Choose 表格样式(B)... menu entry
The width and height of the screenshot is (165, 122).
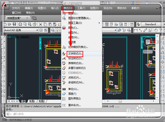(82, 63)
